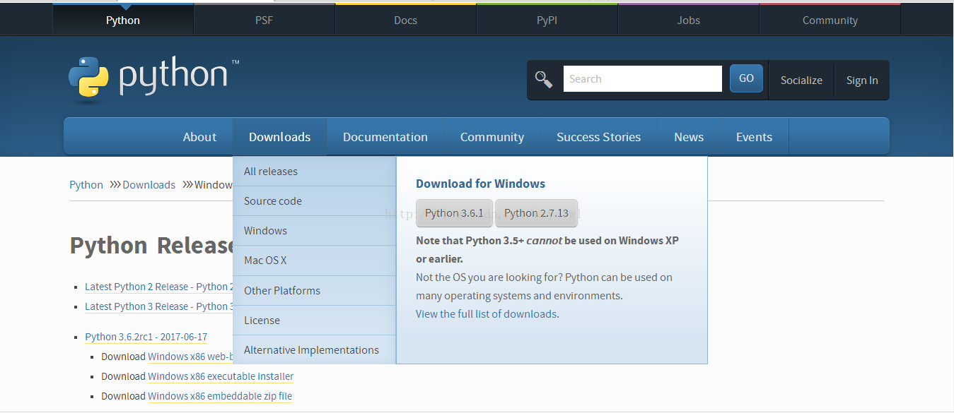The height and width of the screenshot is (413, 954).
Task: Click the Downloads breadcrumb link
Action: tap(149, 185)
